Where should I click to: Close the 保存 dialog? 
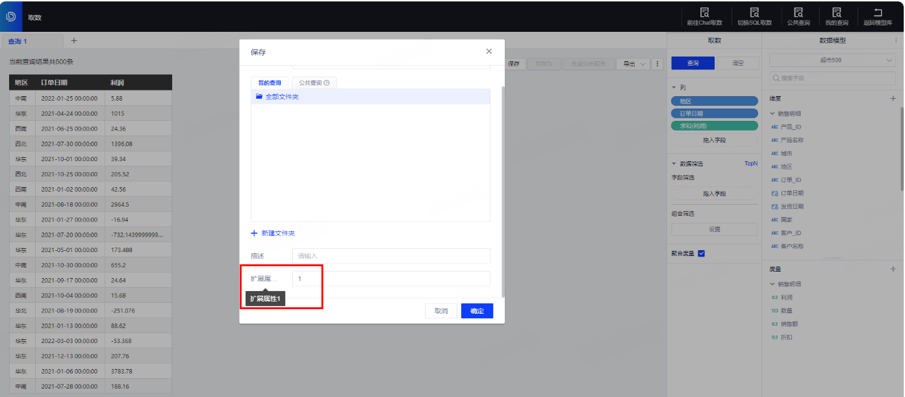pos(489,51)
